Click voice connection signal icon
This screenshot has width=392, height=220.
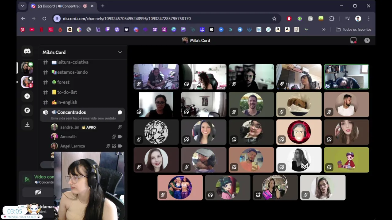(27, 180)
